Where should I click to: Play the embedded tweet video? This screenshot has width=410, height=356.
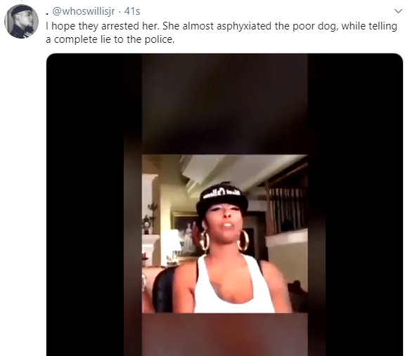pyautogui.click(x=224, y=204)
